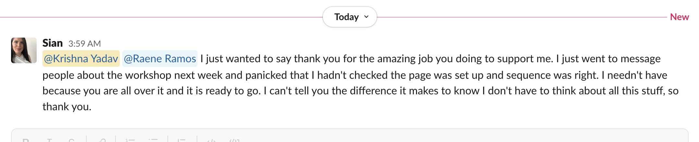This screenshot has width=699, height=142.
Task: Toggle inline code formatting
Action: (211, 140)
